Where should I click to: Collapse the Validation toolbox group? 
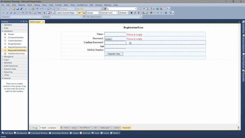[3, 31]
